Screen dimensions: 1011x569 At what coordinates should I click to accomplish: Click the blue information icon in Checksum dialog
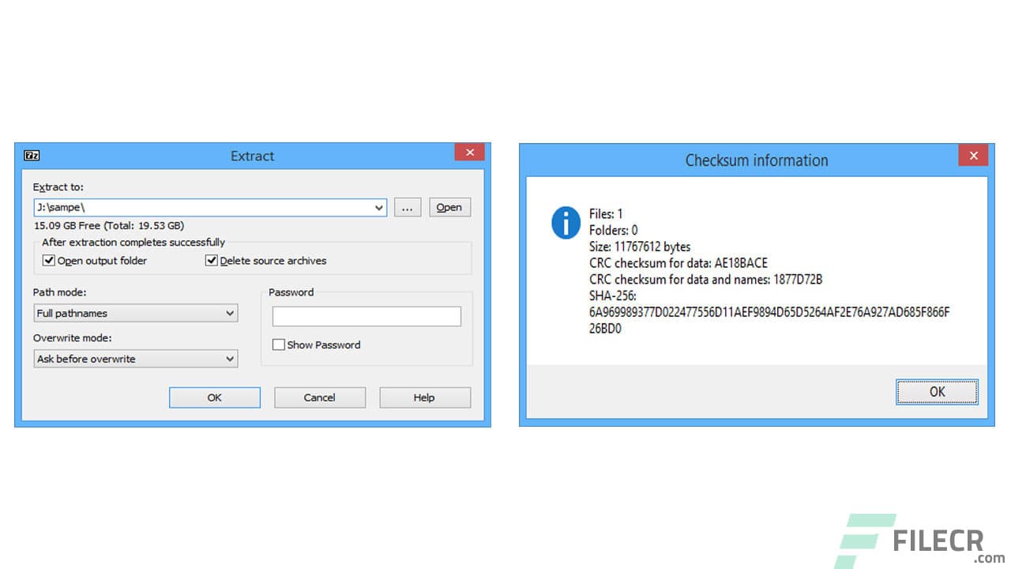pyautogui.click(x=566, y=223)
